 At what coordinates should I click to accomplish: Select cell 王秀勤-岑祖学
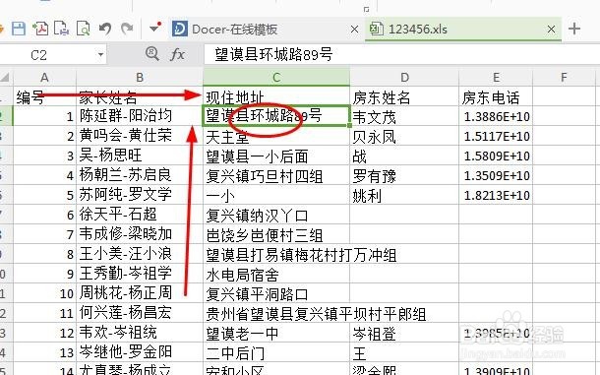pos(140,274)
